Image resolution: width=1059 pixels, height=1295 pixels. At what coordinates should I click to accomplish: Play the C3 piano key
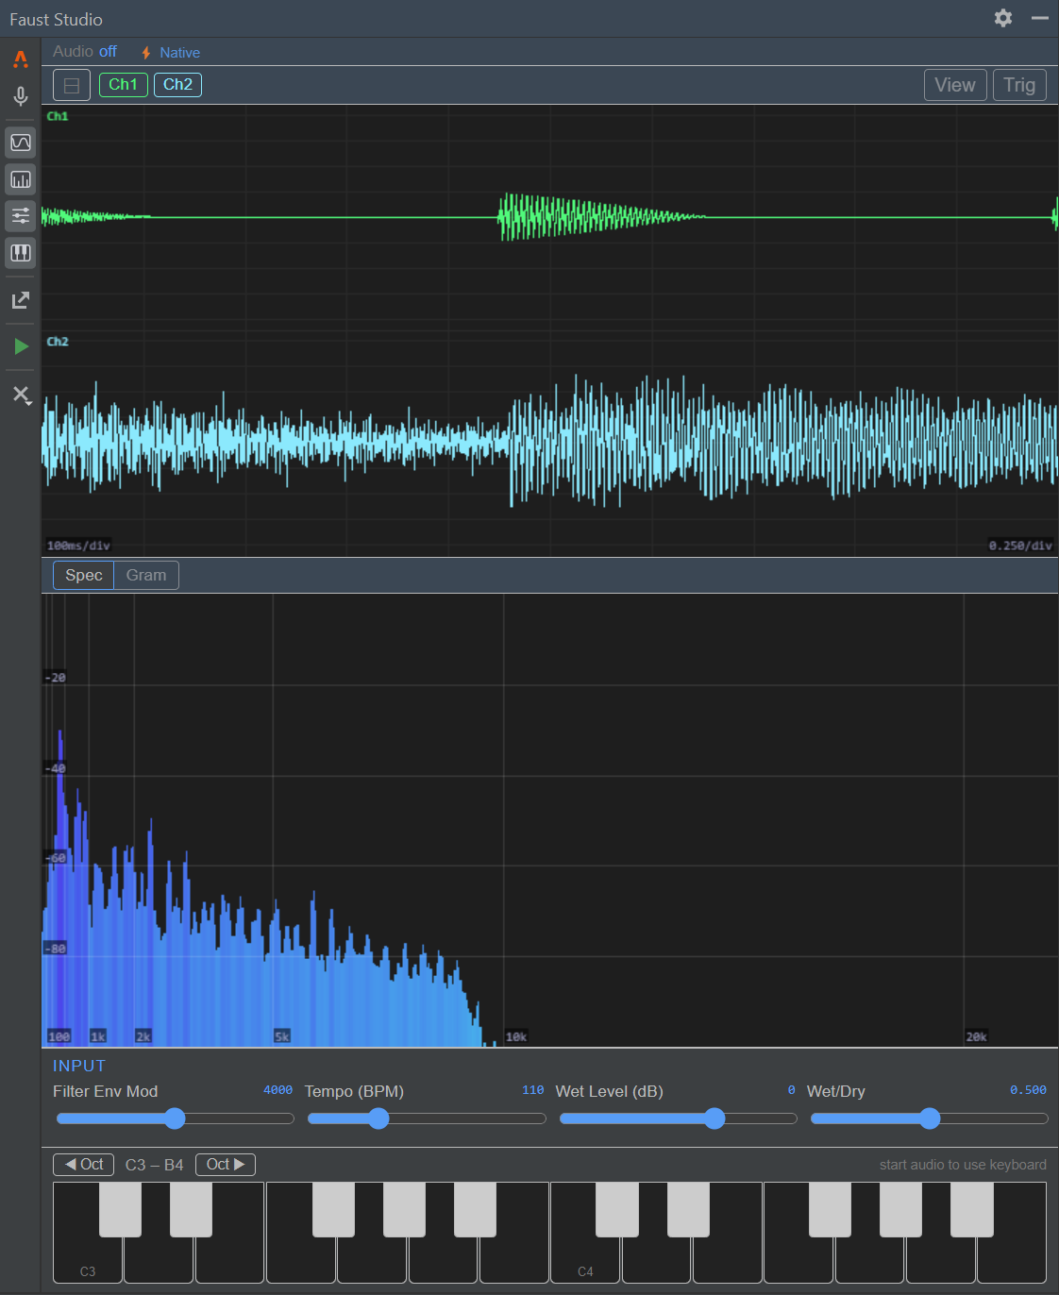(x=88, y=1260)
